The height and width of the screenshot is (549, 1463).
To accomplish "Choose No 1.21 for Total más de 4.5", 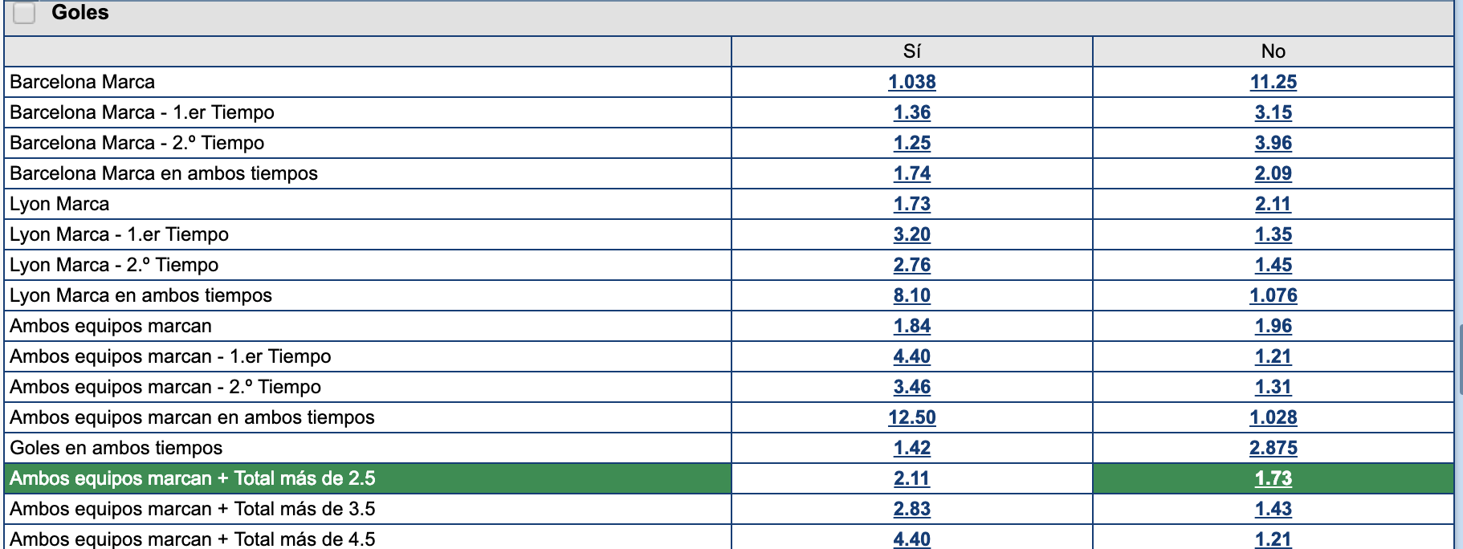I will [x=1273, y=539].
